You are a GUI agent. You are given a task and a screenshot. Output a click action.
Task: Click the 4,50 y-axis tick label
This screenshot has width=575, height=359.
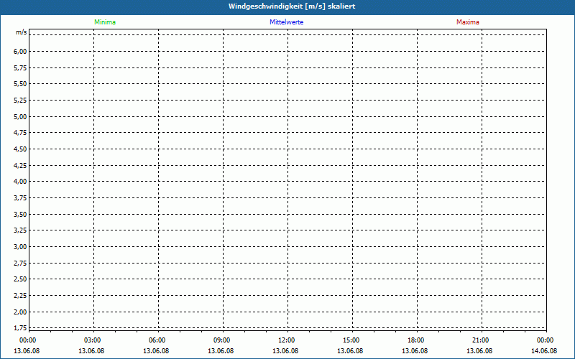tap(20, 149)
